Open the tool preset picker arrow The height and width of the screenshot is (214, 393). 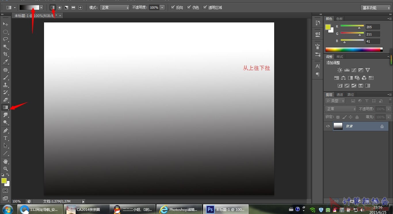15,7
